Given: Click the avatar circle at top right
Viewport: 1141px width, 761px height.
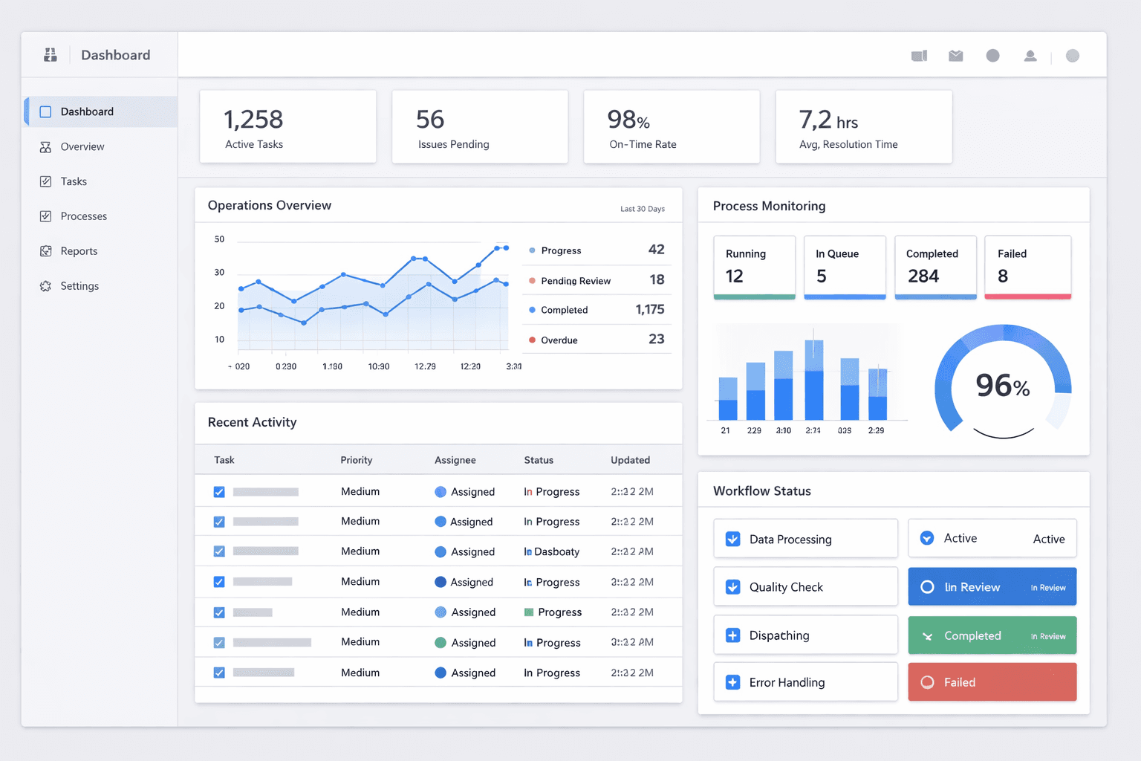Looking at the screenshot, I should pos(1073,55).
